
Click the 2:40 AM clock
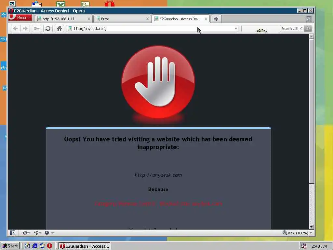coord(319,246)
